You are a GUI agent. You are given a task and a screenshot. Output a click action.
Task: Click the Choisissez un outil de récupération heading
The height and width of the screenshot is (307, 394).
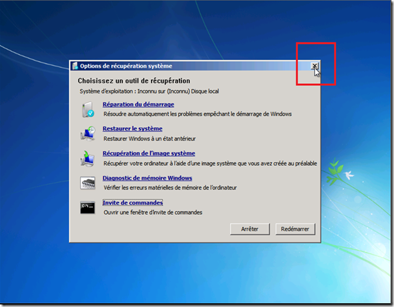134,81
